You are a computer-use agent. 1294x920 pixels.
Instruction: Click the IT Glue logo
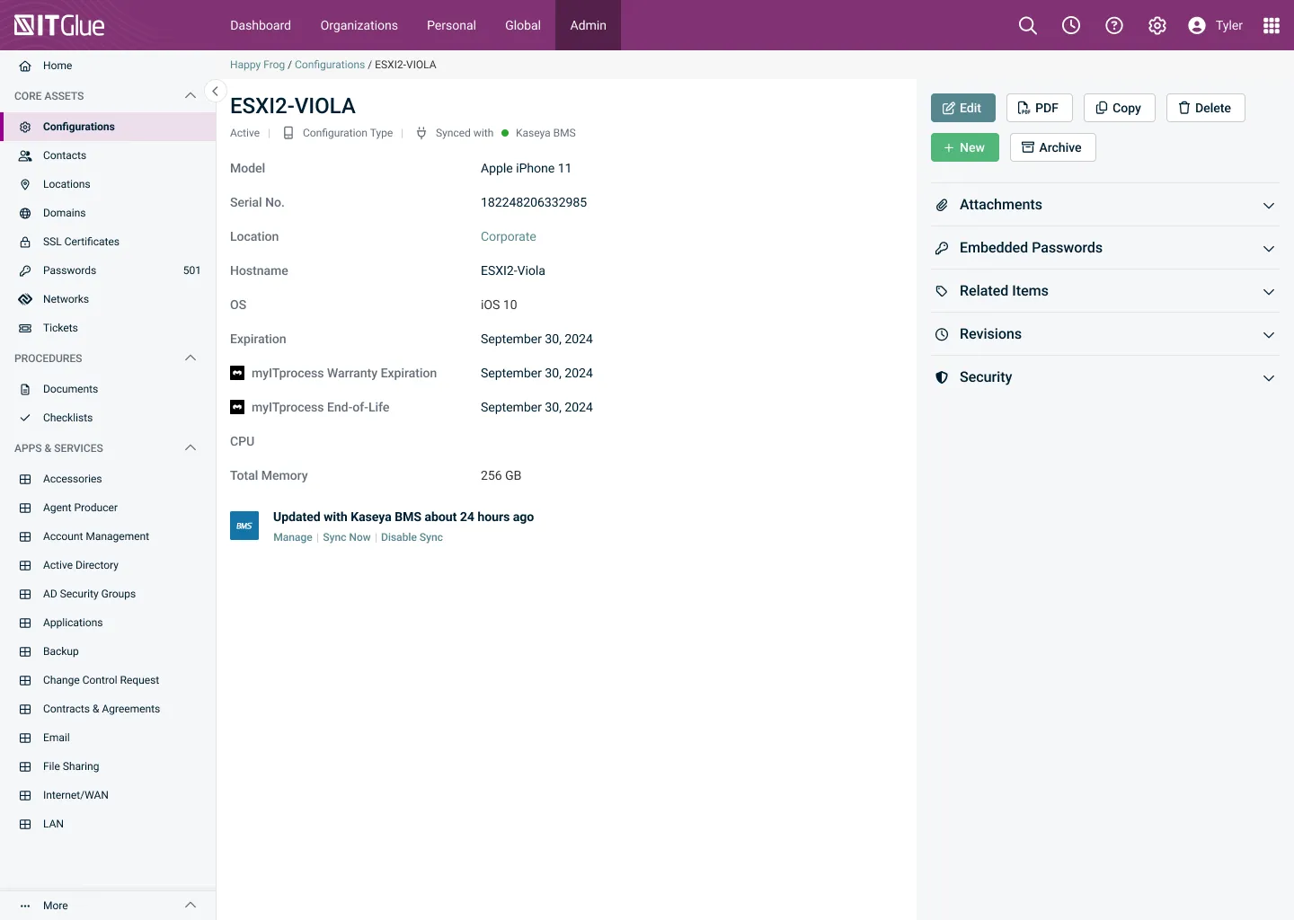pos(59,25)
